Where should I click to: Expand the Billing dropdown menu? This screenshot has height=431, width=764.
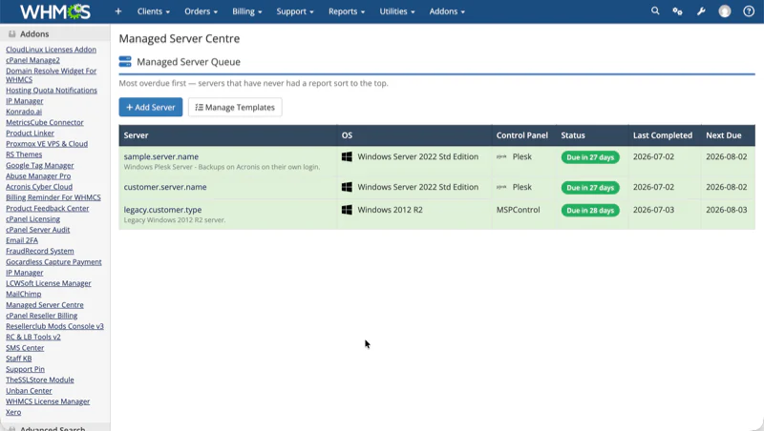[x=247, y=11]
